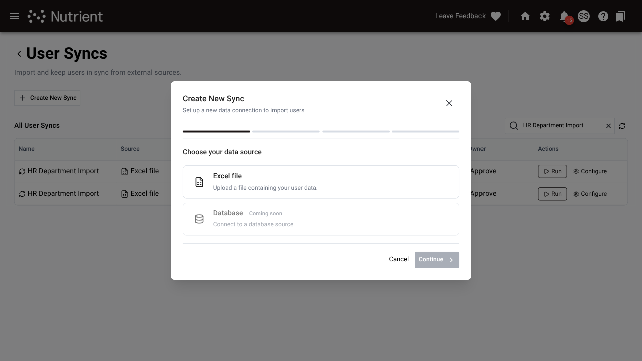Cancel the Create New Sync dialog

398,259
